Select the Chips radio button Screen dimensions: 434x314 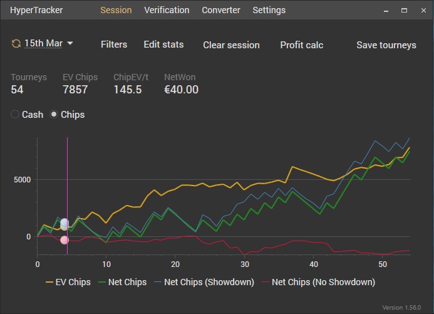(x=54, y=115)
